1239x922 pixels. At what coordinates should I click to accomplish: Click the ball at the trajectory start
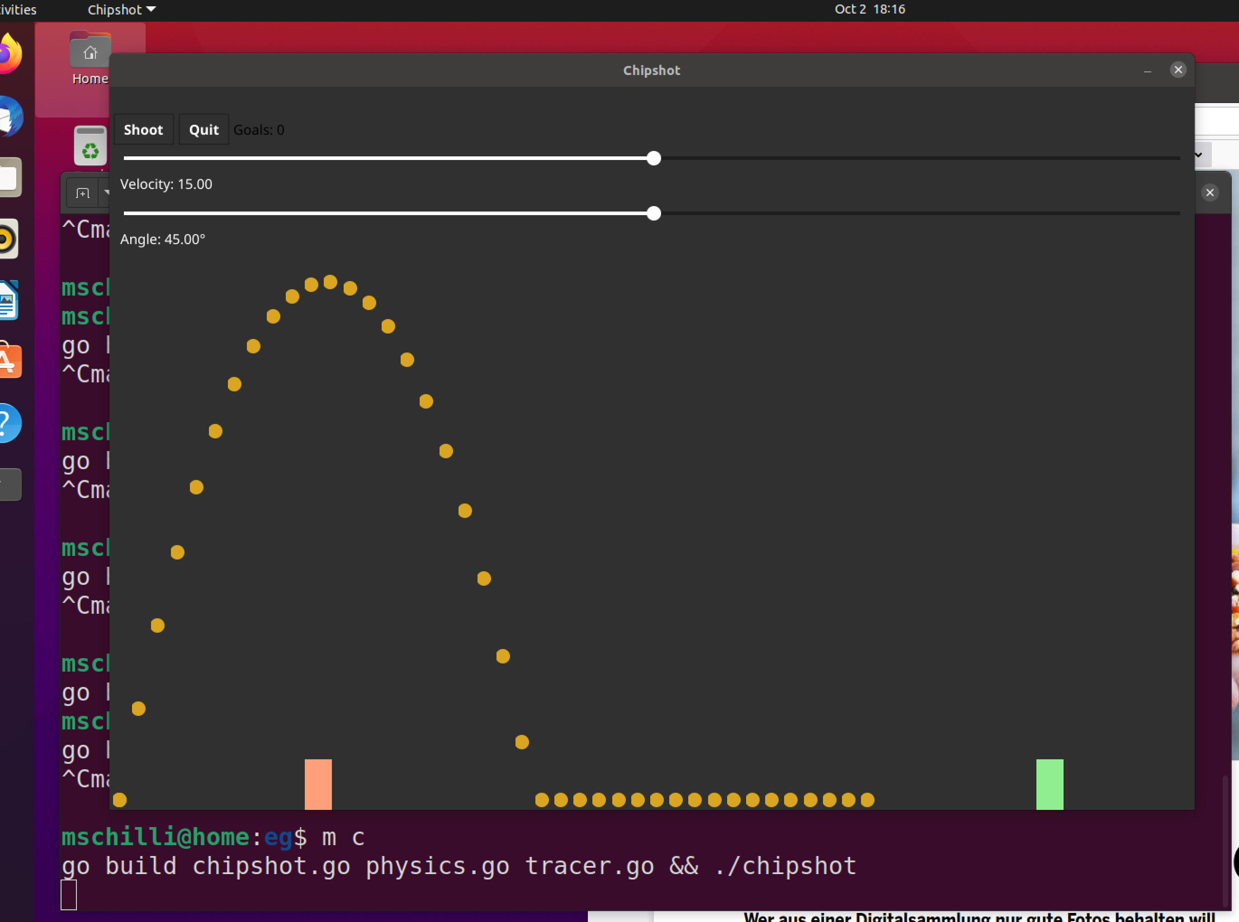click(119, 800)
